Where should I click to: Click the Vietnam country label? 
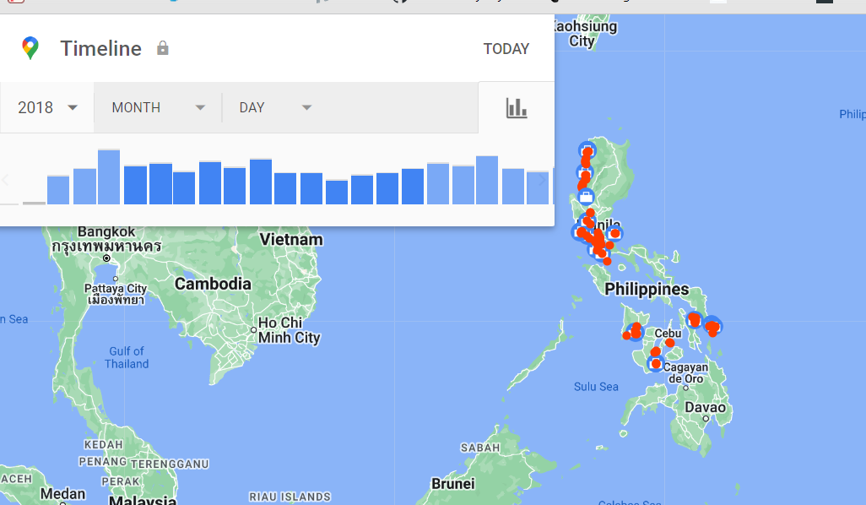click(x=291, y=239)
